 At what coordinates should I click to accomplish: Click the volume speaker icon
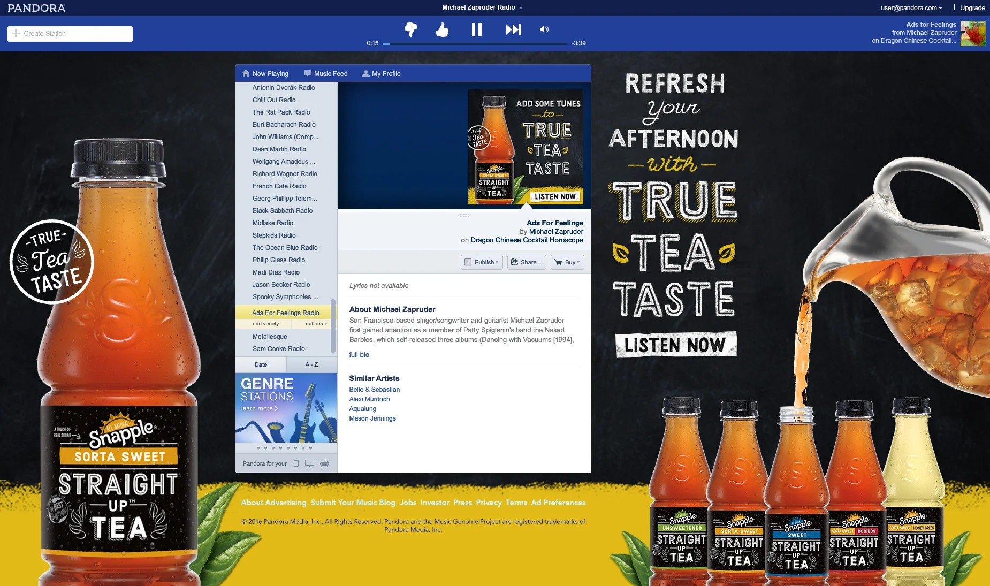[x=544, y=29]
